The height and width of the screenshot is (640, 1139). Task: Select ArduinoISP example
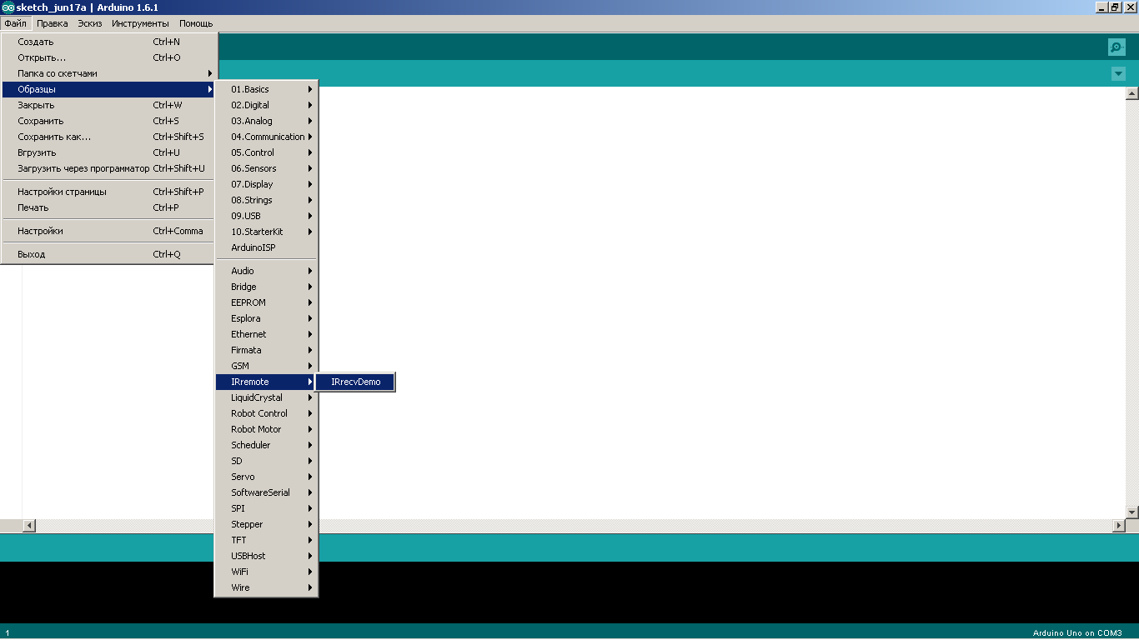click(x=266, y=247)
